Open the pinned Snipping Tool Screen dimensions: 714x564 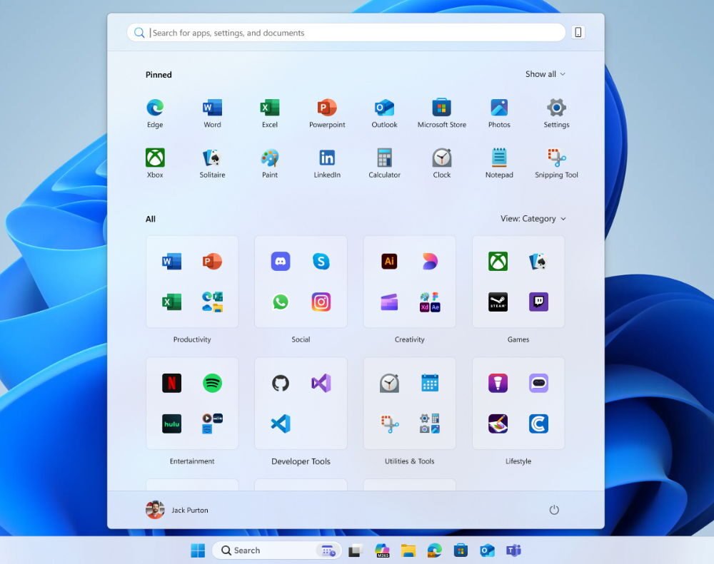(x=556, y=158)
